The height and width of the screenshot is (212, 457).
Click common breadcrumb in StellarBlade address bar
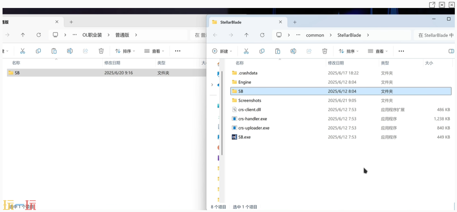315,35
